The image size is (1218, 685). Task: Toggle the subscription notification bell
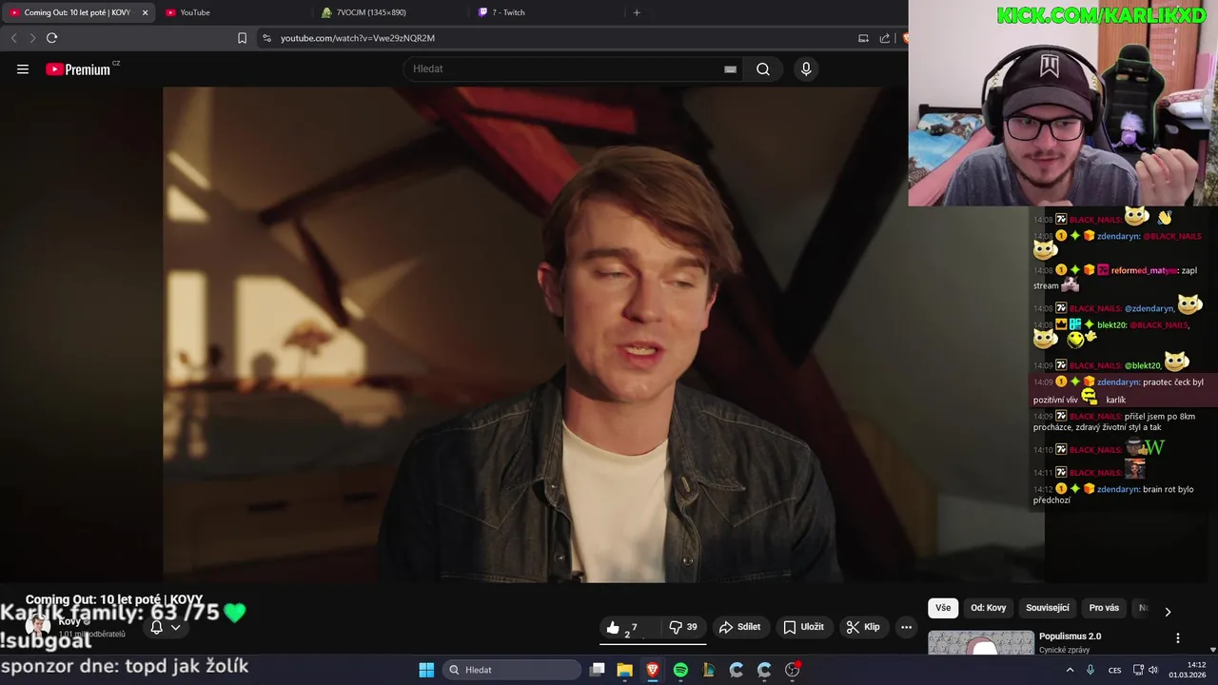156,628
